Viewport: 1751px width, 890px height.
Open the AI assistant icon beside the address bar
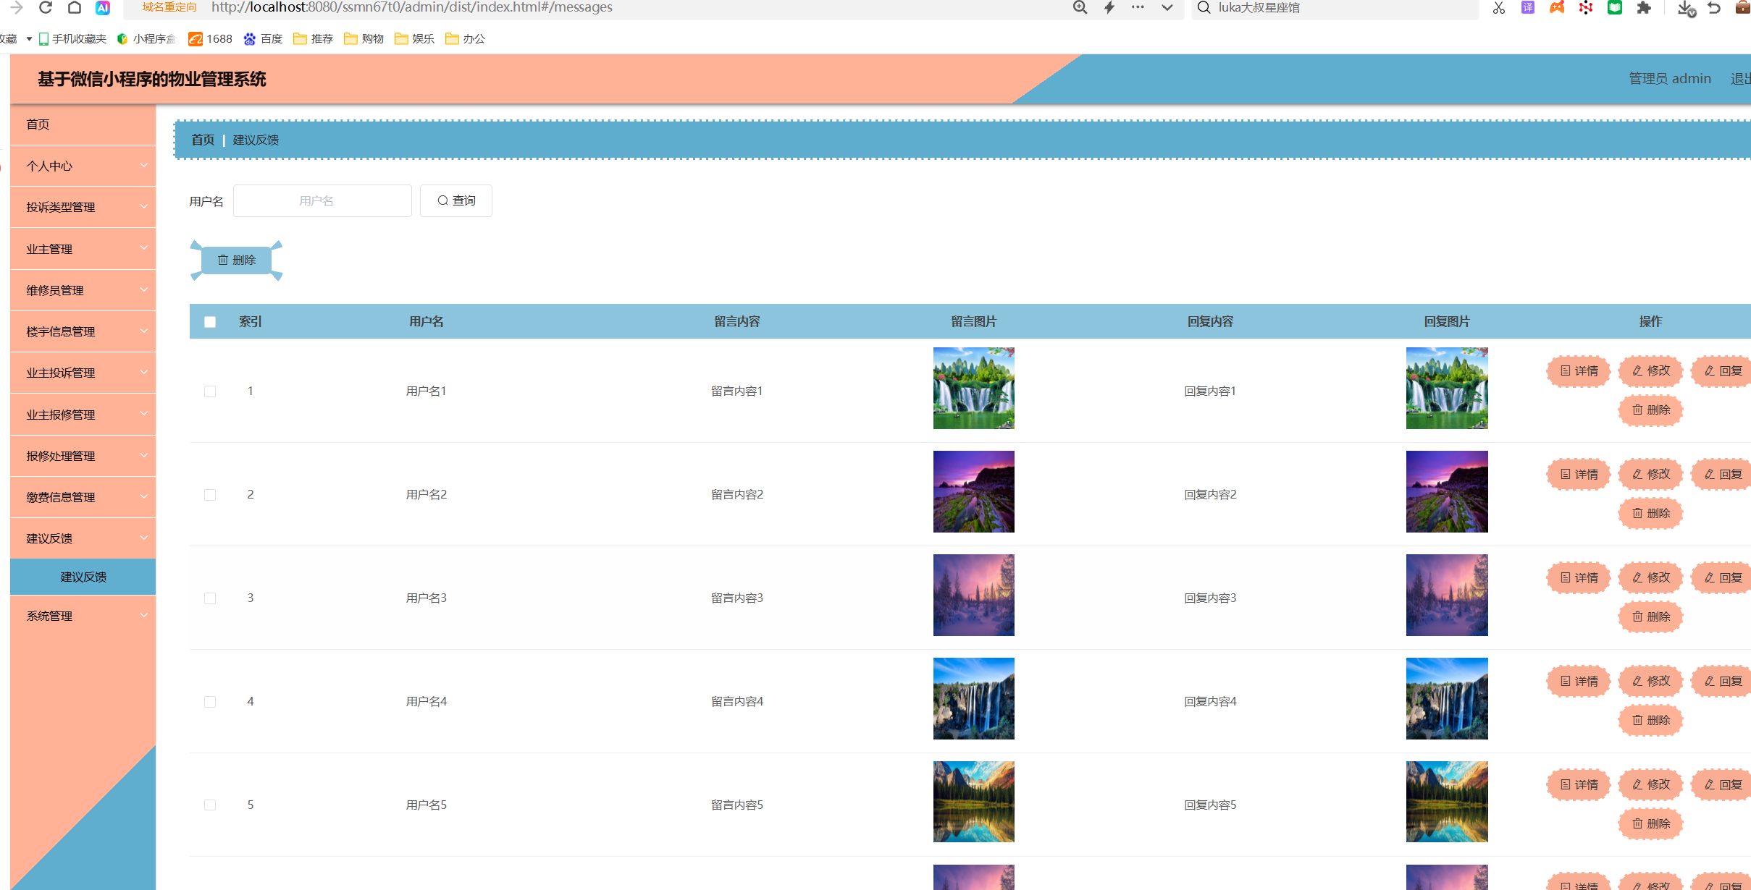[x=103, y=7]
